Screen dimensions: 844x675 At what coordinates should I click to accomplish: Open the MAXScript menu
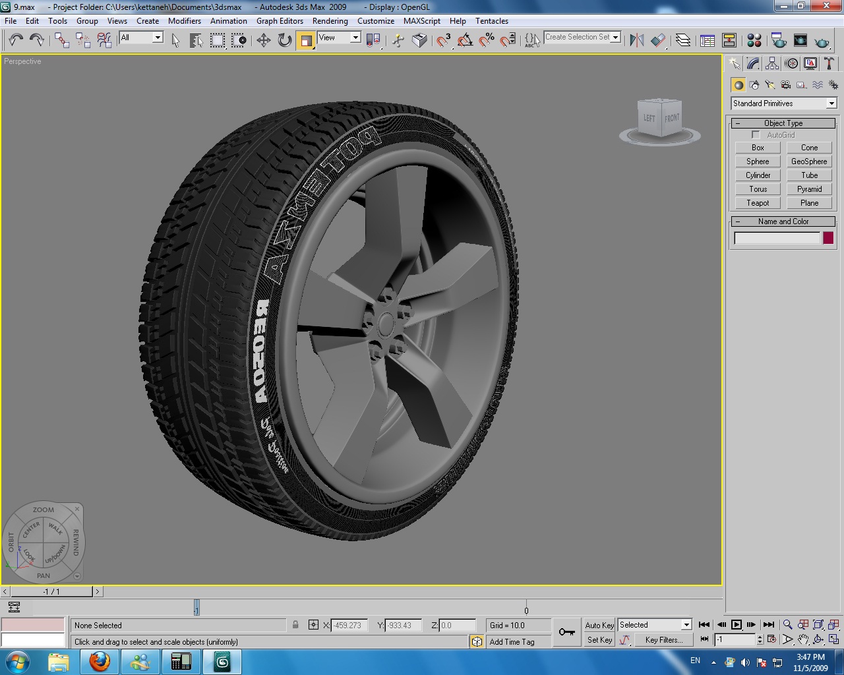(422, 21)
